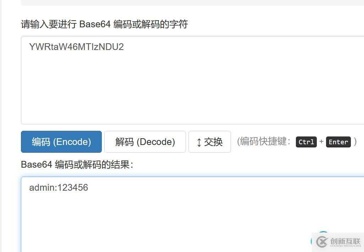The width and height of the screenshot is (364, 252).
Task: Click the admin:123456 text in the result box
Action: 59,187
